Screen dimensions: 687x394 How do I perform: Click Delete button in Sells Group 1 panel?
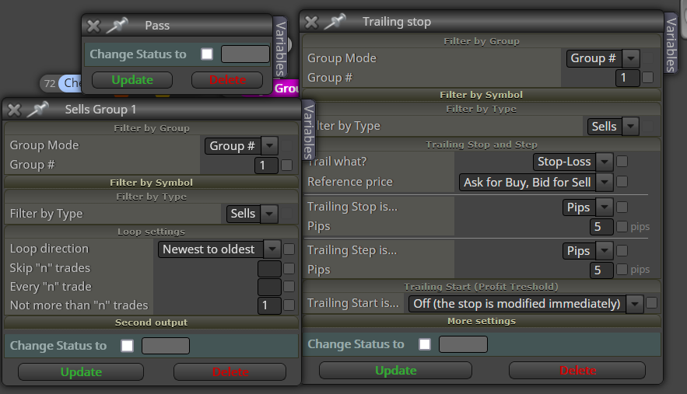pyautogui.click(x=230, y=372)
